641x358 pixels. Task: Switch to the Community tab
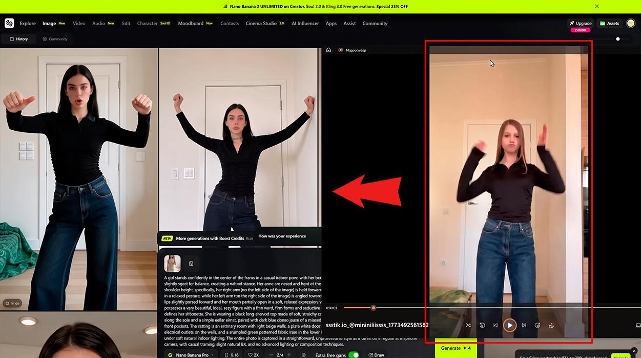pos(55,39)
